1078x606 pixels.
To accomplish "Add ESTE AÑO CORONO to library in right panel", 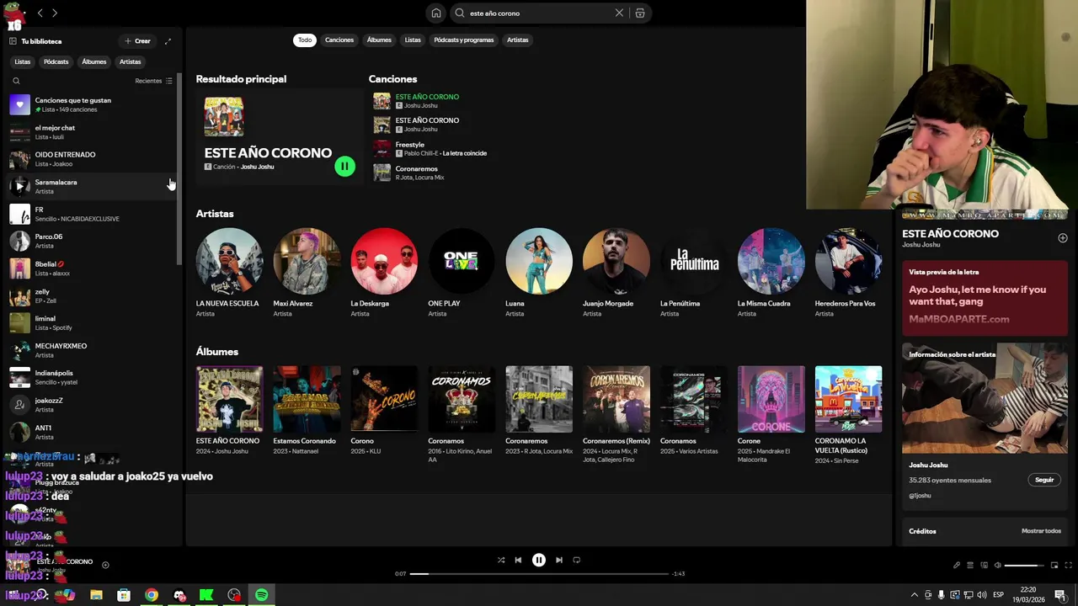I will [x=1062, y=238].
